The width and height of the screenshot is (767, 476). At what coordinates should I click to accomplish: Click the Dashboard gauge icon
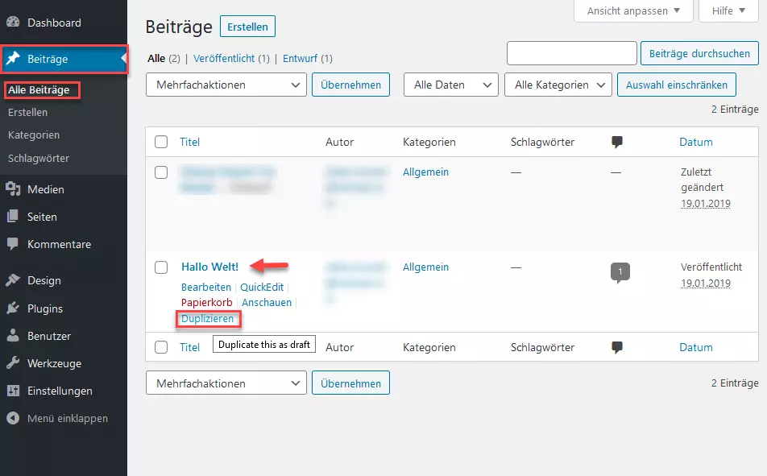coord(13,22)
